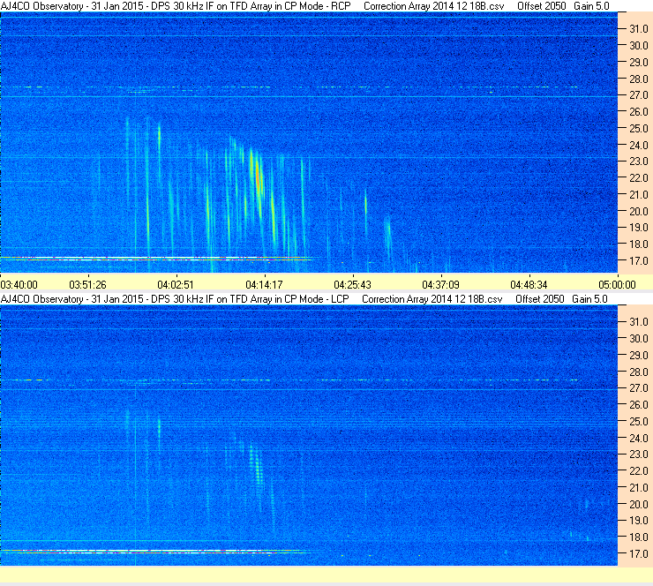
Task: Select 'Offset 2050' in the RCP header
Action: pyautogui.click(x=542, y=6)
